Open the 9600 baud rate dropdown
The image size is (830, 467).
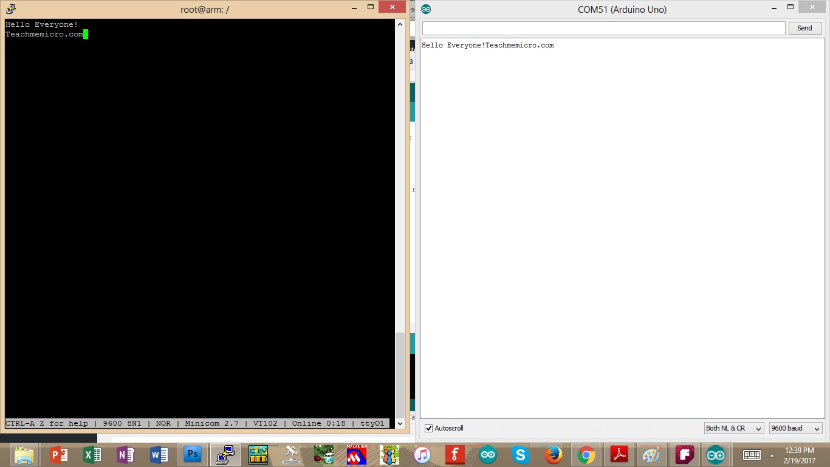pos(795,428)
